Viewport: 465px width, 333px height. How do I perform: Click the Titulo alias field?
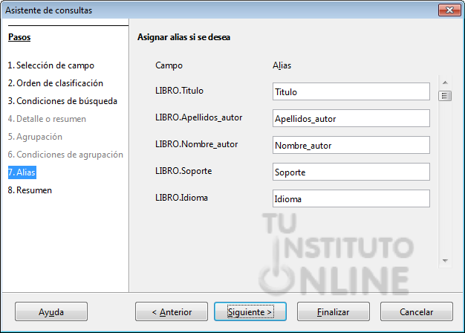tap(351, 91)
